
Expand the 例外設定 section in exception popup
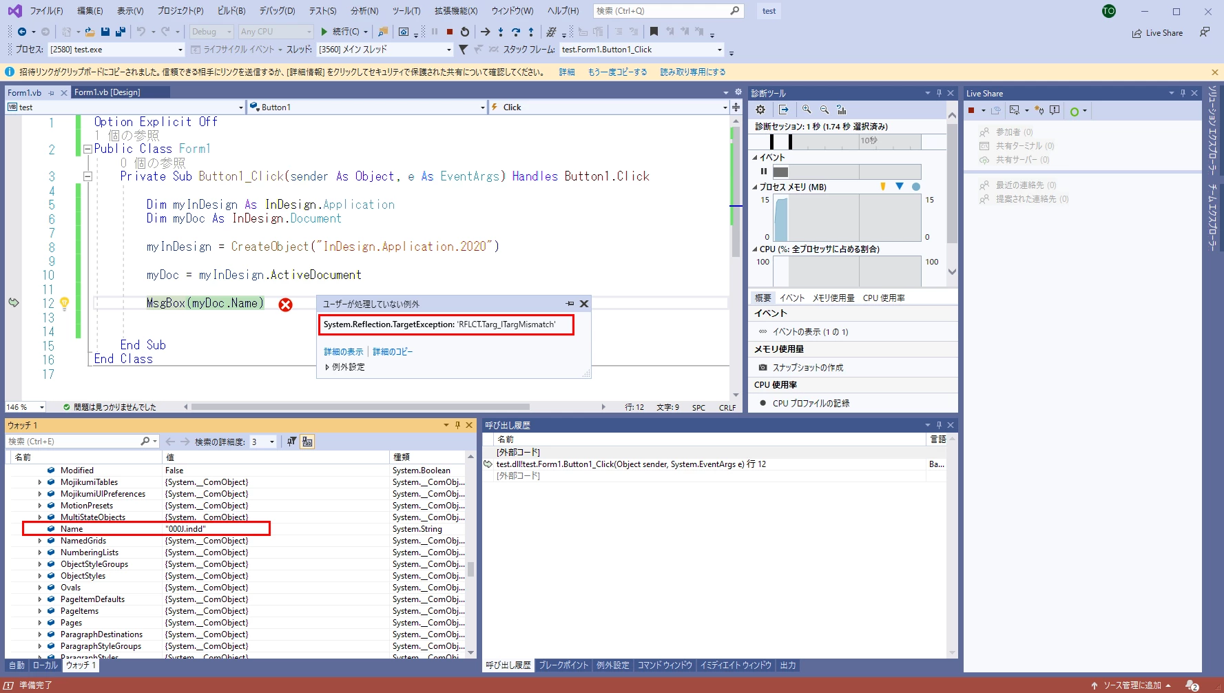345,367
